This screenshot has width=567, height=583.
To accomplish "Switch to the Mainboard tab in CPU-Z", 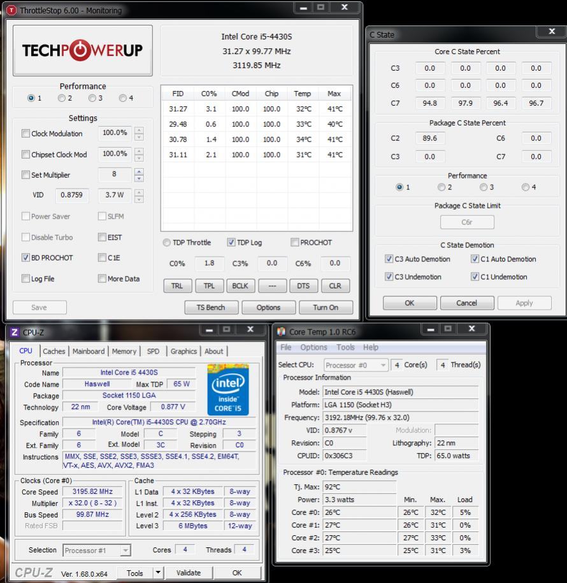I will [x=89, y=351].
